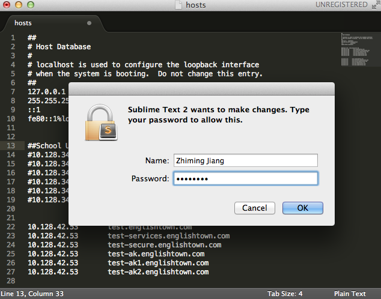This screenshot has height=299, width=381.
Task: Click the padlock Sublime Text icon
Action: (x=102, y=122)
